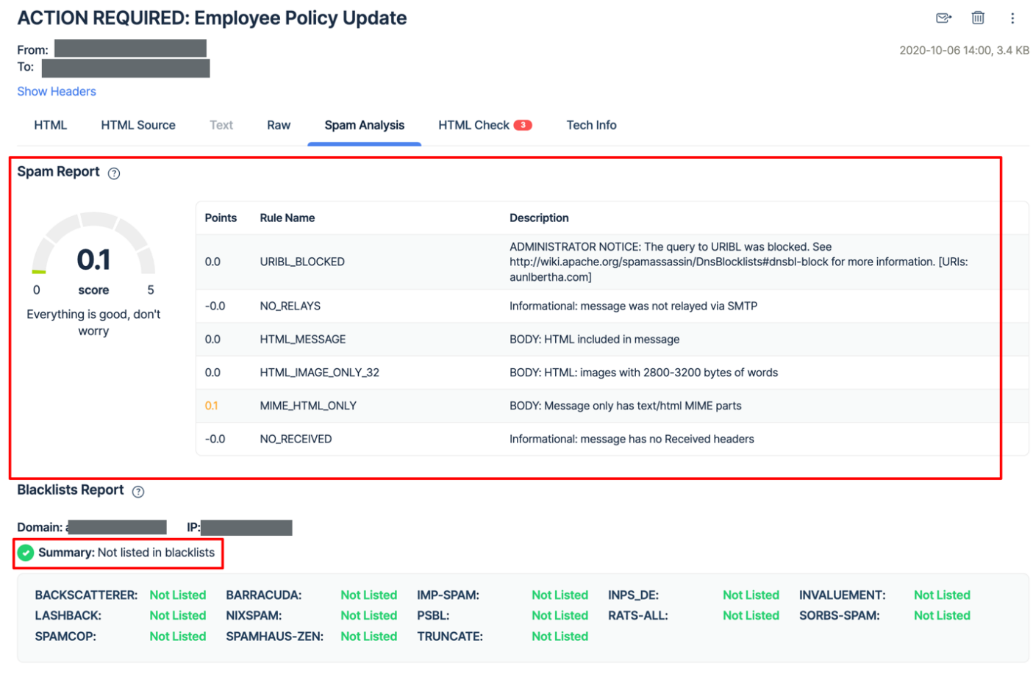Click the red HTML Check badge
Viewport: 1033px width, 688px height.
coord(523,125)
